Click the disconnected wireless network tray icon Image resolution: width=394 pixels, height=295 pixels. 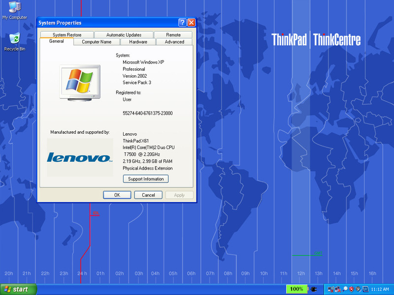(x=330, y=289)
